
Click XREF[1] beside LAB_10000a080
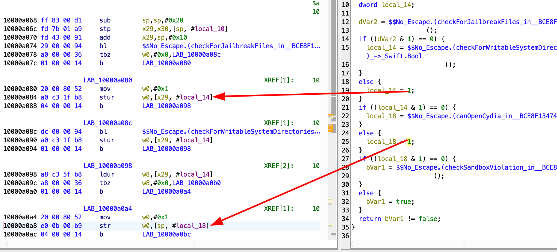pyautogui.click(x=279, y=80)
